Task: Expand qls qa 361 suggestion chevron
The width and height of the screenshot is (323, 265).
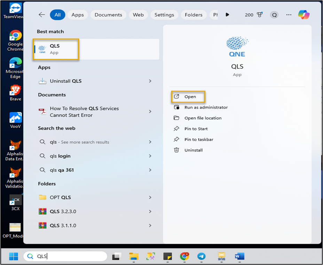Action: 150,170
